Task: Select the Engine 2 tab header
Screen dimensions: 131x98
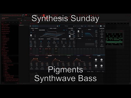Action: tap(53, 28)
